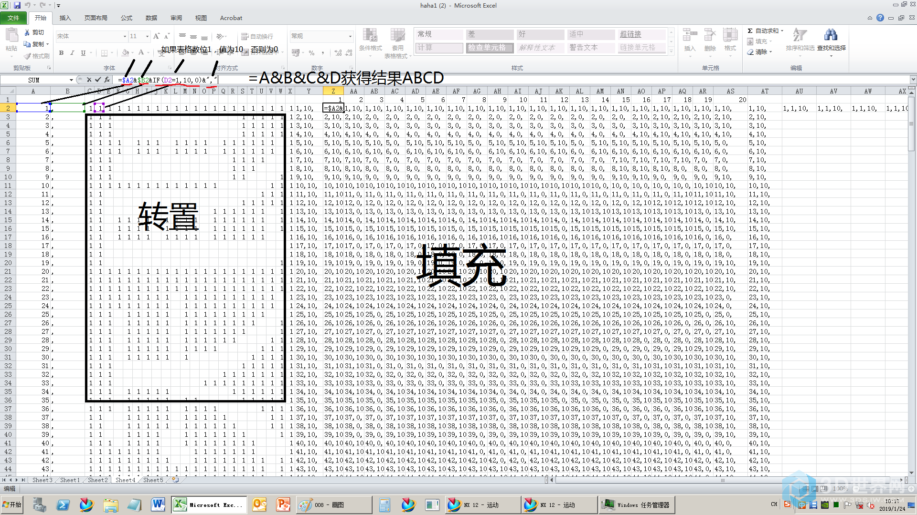Viewport: 917px width, 515px height.
Task: Decrease font size with the small A icon
Action: [167, 36]
